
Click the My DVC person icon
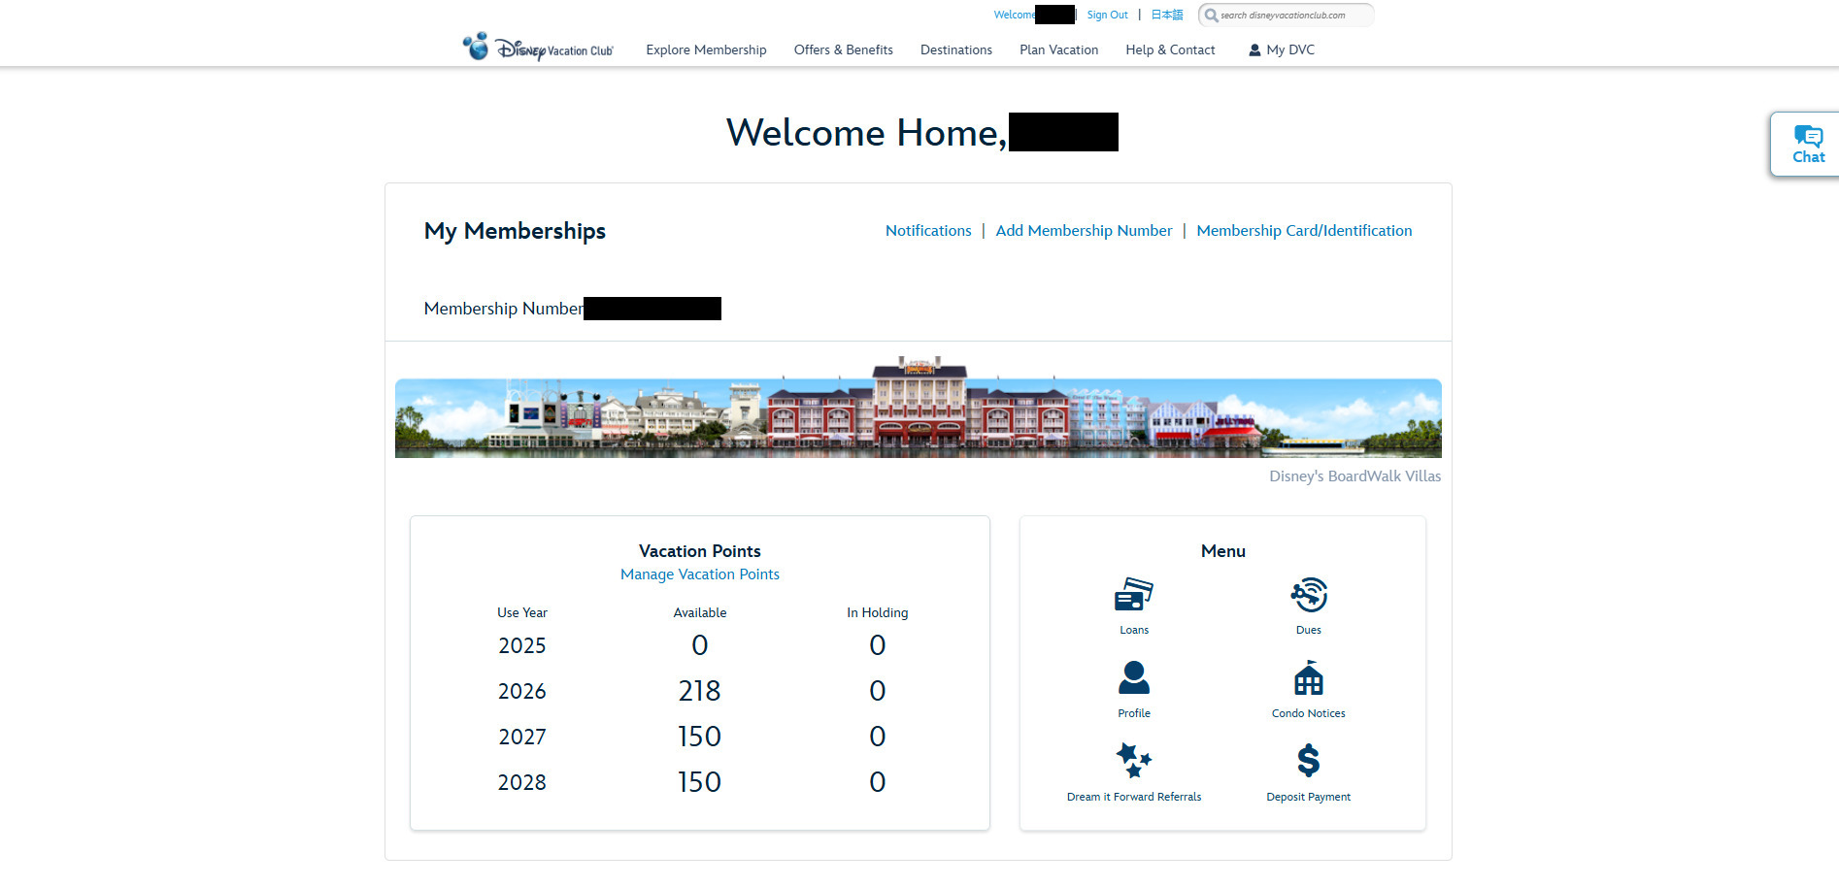(1254, 49)
